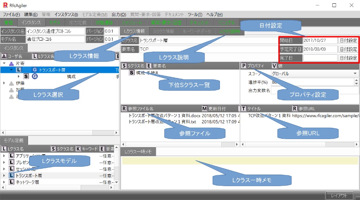Switch to the マニュアル main tab

click(x=227, y=22)
